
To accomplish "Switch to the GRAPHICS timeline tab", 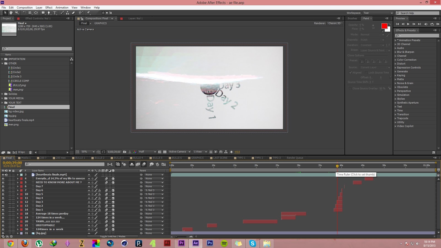I will (x=197, y=158).
